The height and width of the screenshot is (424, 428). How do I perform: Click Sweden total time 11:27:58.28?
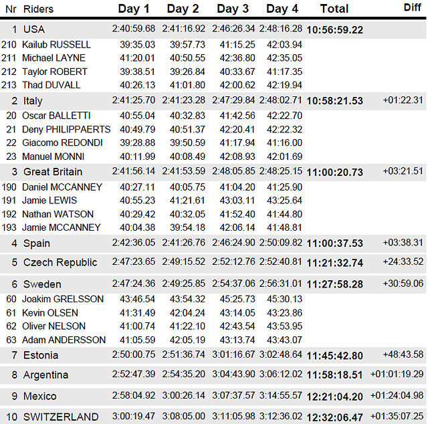click(335, 284)
